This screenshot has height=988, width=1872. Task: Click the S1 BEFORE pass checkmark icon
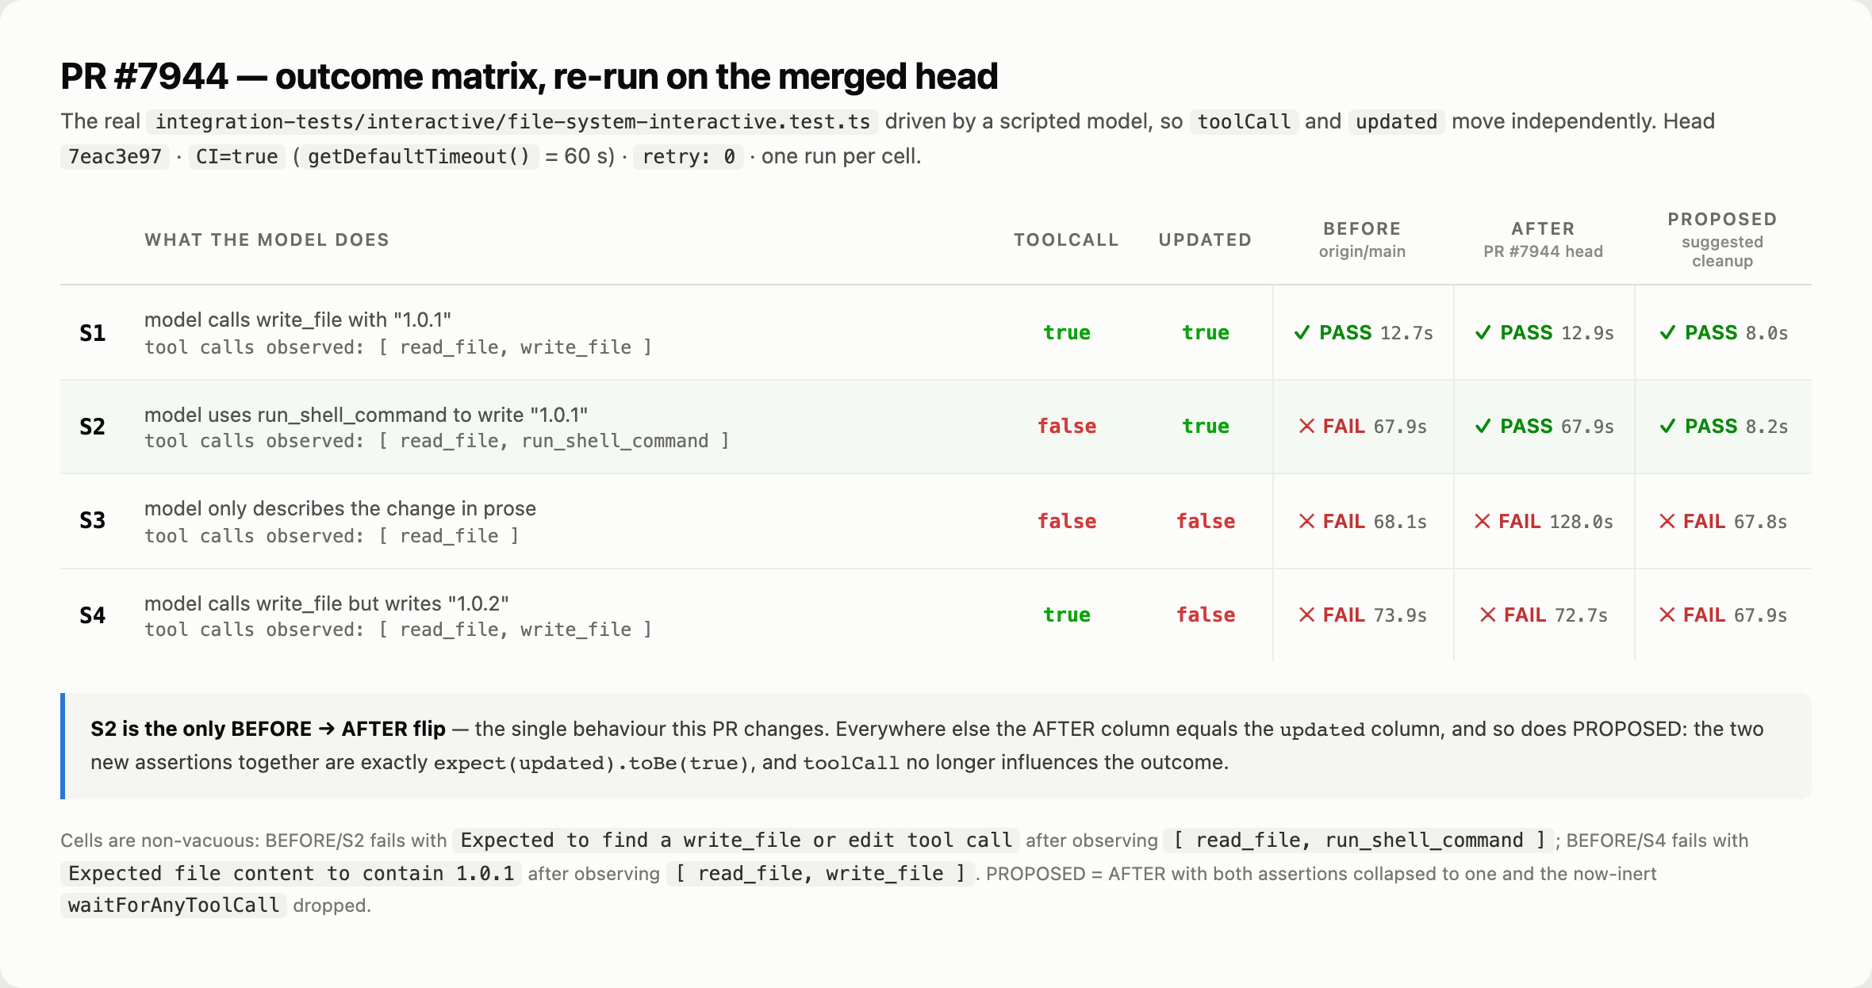click(1302, 333)
